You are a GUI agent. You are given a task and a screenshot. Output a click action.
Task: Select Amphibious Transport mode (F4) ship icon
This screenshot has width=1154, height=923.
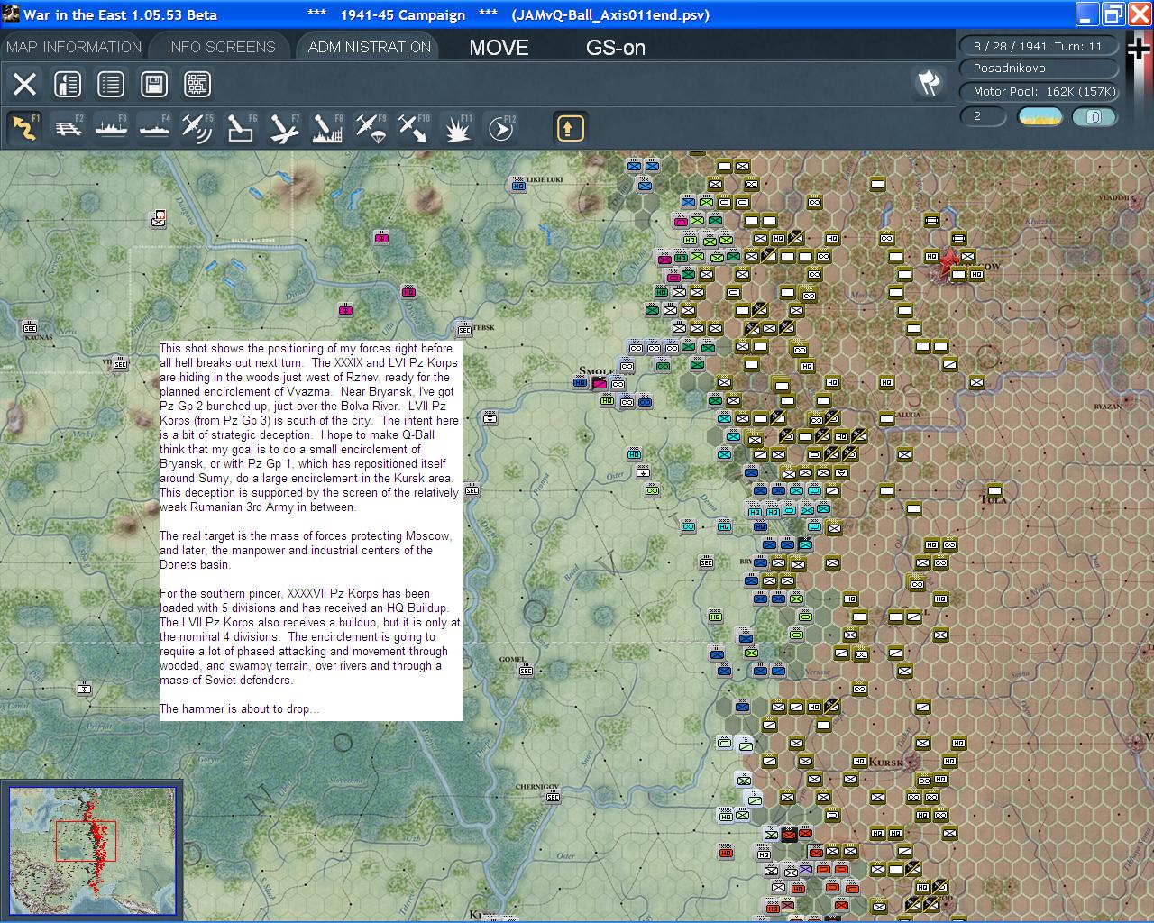point(154,128)
